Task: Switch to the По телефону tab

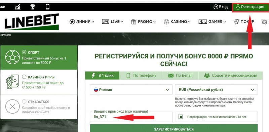Action: [x=141, y=75]
